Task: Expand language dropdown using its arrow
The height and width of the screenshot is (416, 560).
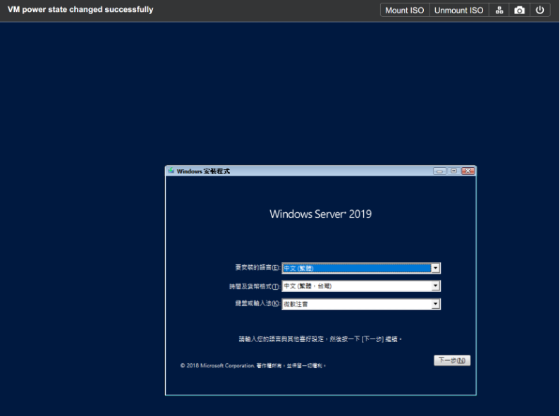Action: click(435, 268)
